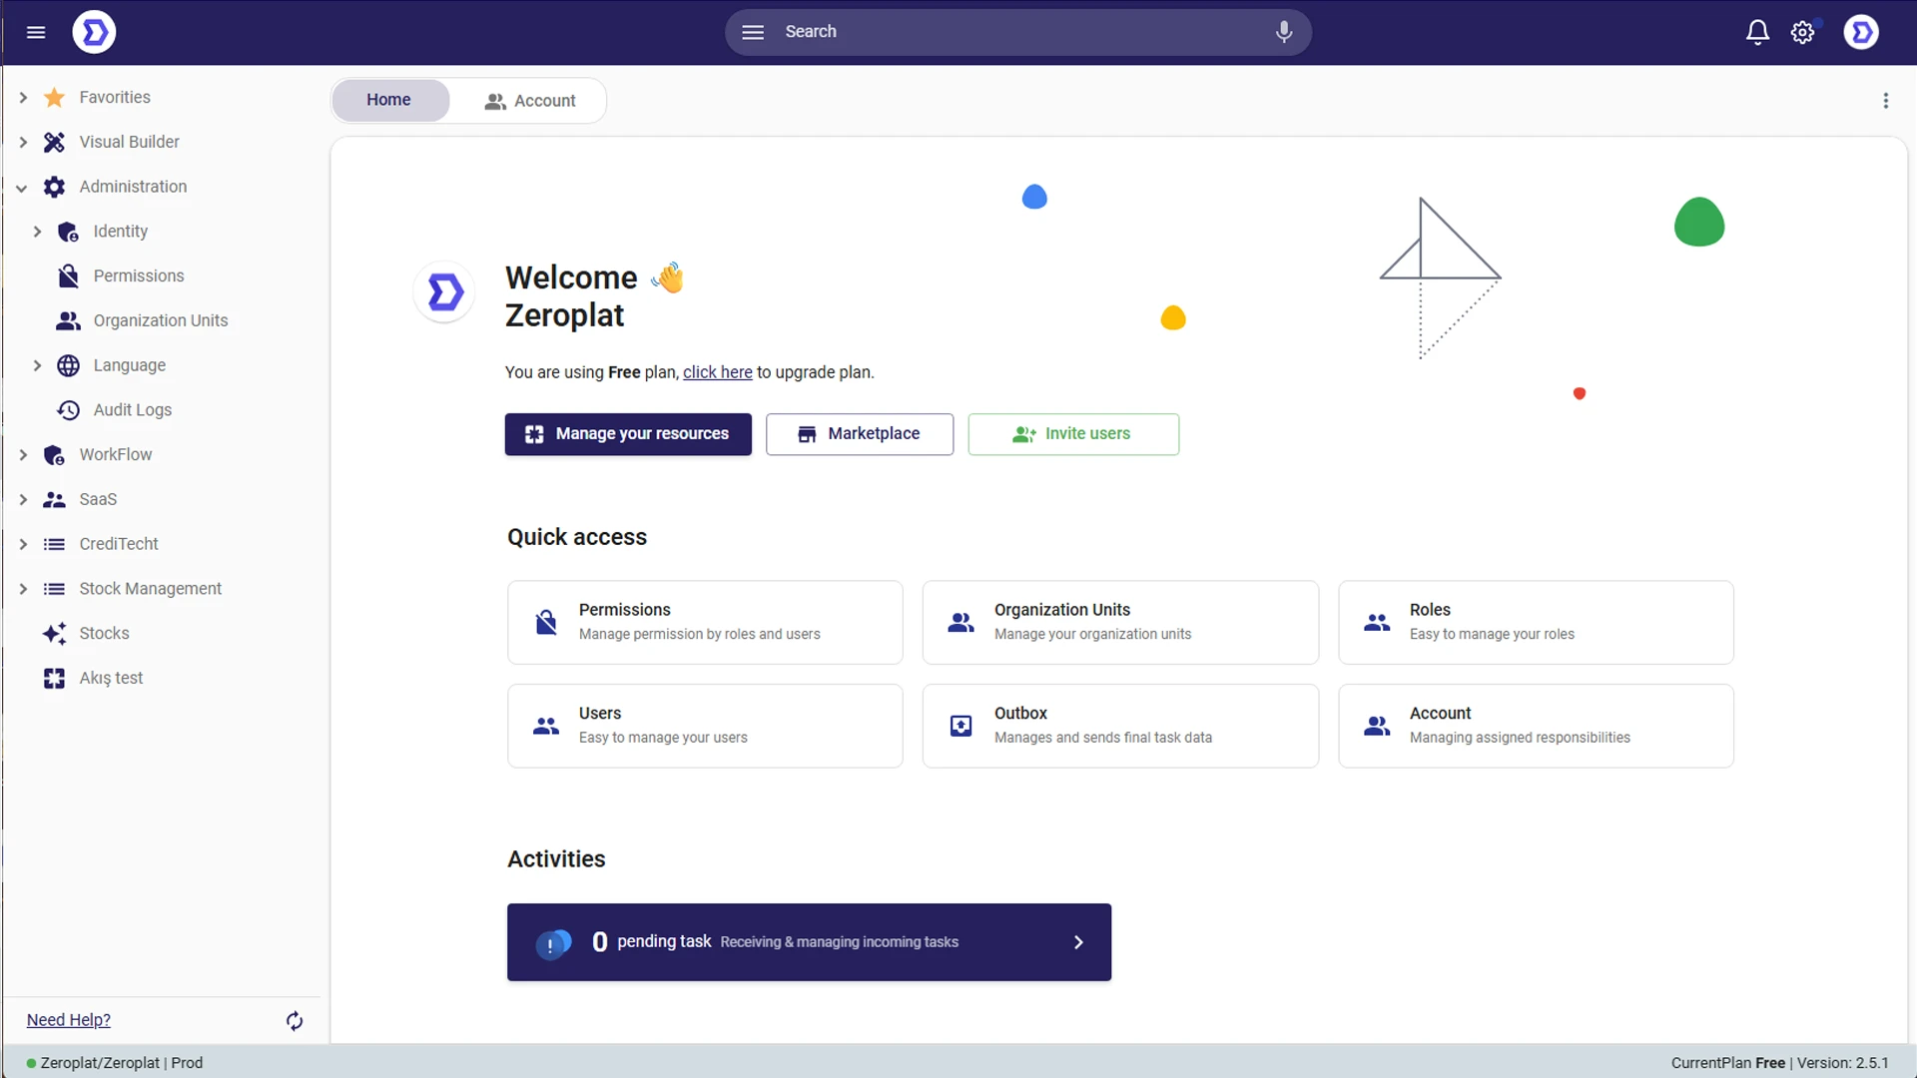Screen dimensions: 1917x1078
Task: Click the CrediTecht list icon
Action: point(54,544)
